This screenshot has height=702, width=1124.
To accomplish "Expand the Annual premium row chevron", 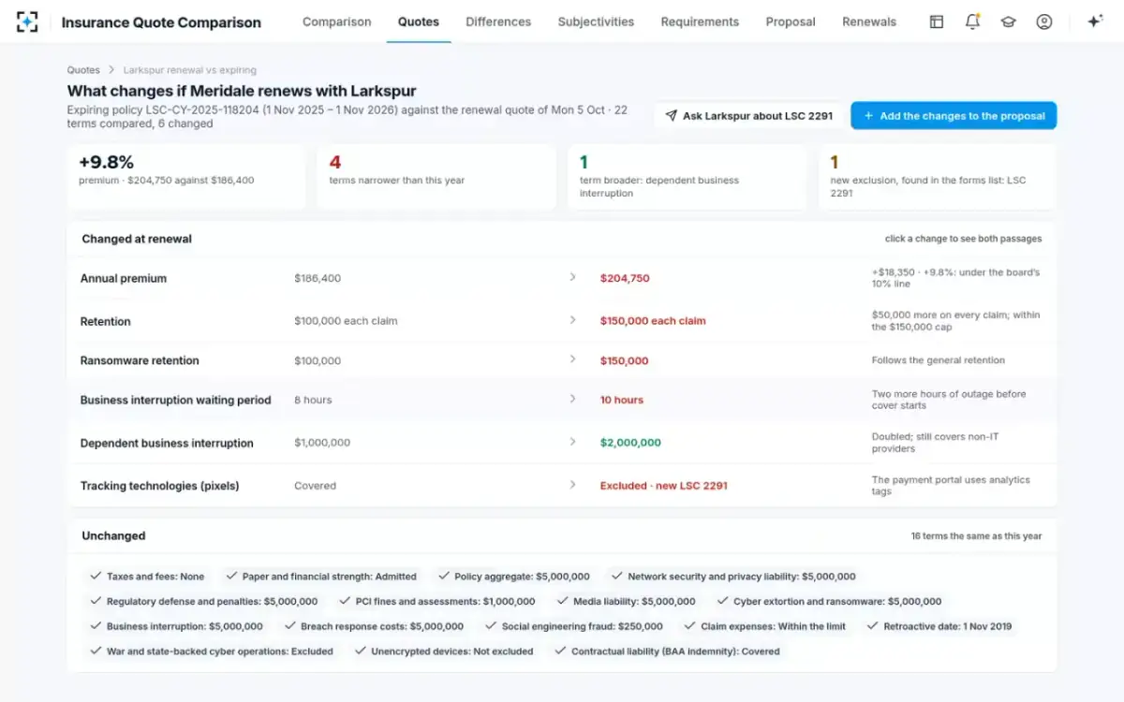I will (572, 277).
